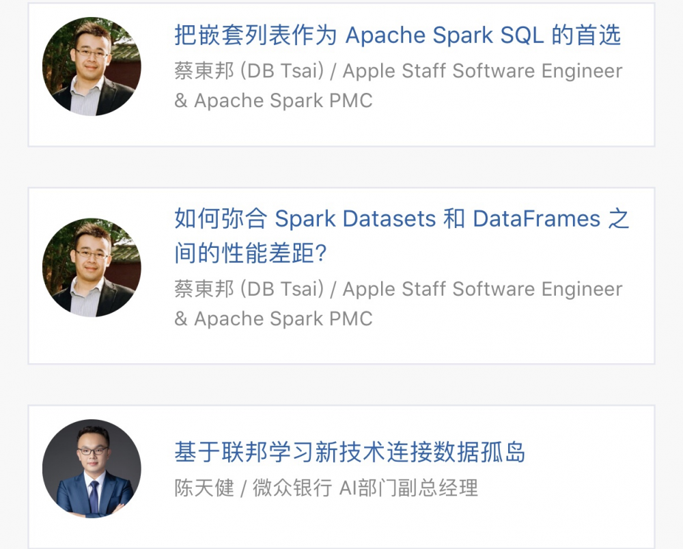Click "微众银行" in the federated learning card
Image resolution: width=683 pixels, height=549 pixels.
click(x=292, y=488)
